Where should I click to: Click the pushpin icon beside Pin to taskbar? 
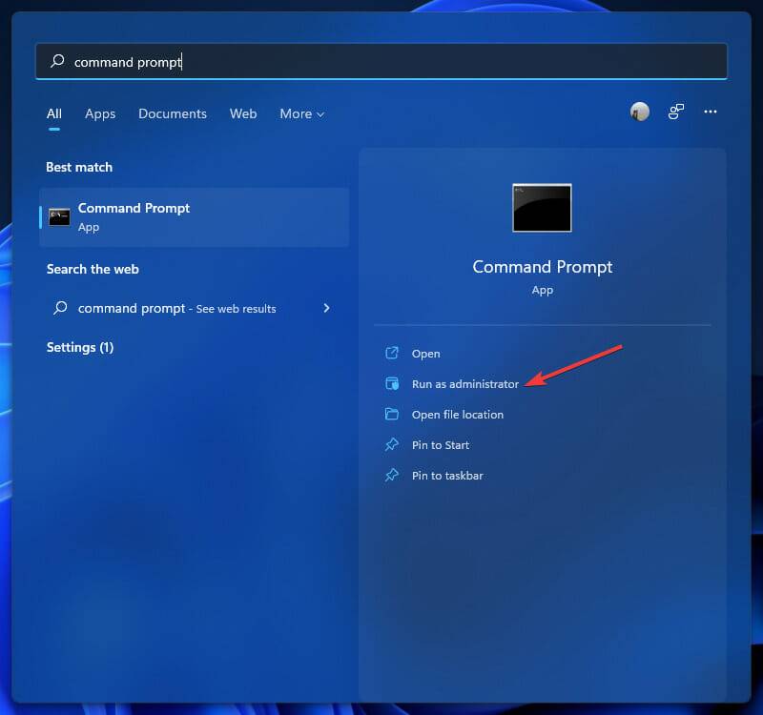tap(393, 475)
